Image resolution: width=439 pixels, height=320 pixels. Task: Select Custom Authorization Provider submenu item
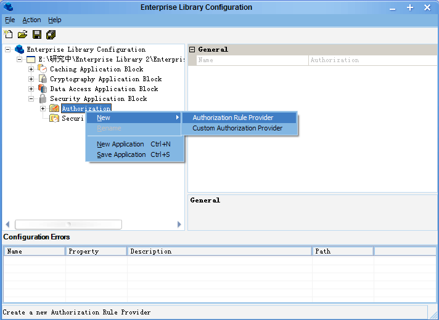239,128
